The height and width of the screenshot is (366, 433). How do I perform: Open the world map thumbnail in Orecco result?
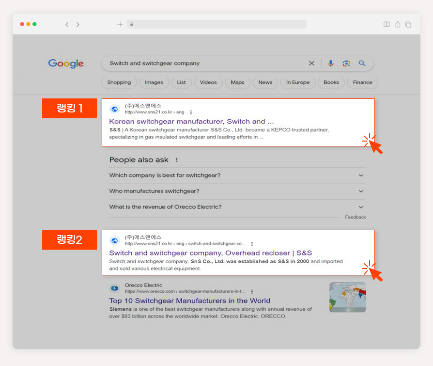(x=347, y=297)
